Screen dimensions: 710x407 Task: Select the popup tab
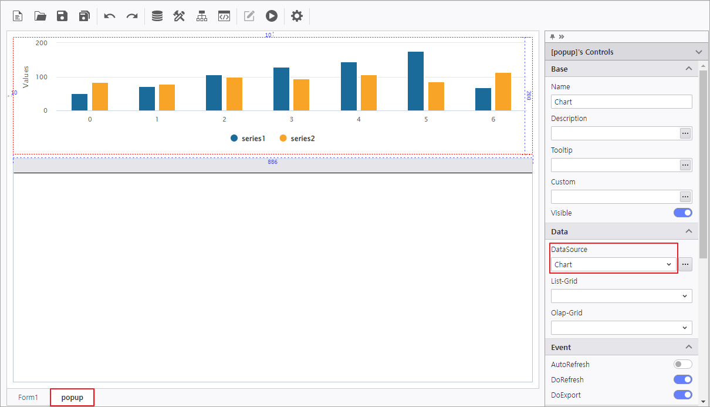click(72, 398)
